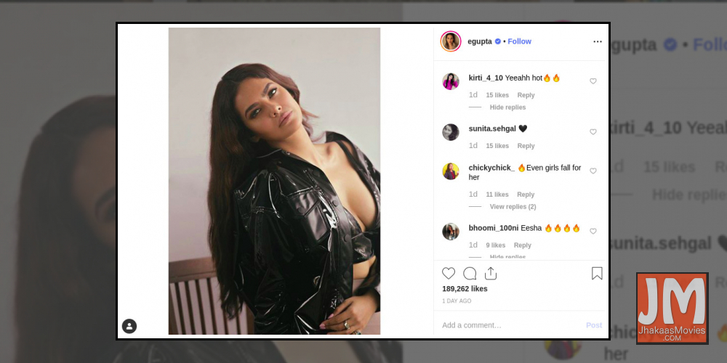Like kirti_4_10's comment

coord(593,81)
